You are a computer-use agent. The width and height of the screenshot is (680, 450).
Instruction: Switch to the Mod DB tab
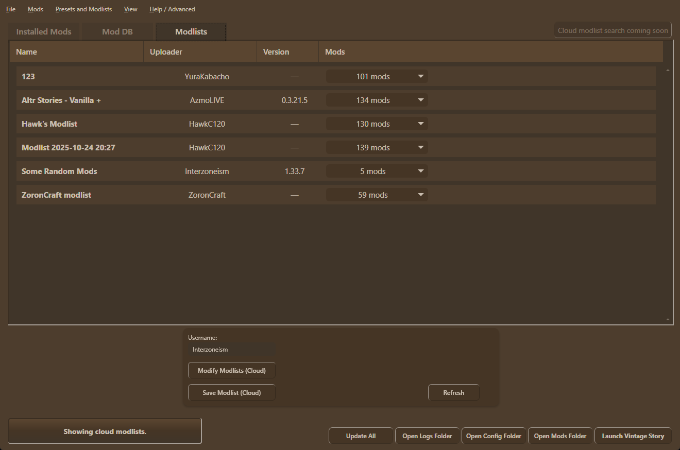(x=117, y=31)
